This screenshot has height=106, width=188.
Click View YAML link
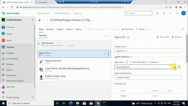(163, 37)
